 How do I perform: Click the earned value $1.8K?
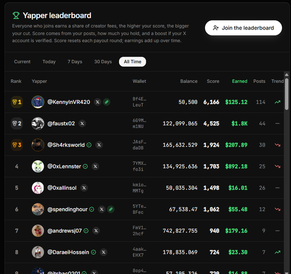coord(239,123)
